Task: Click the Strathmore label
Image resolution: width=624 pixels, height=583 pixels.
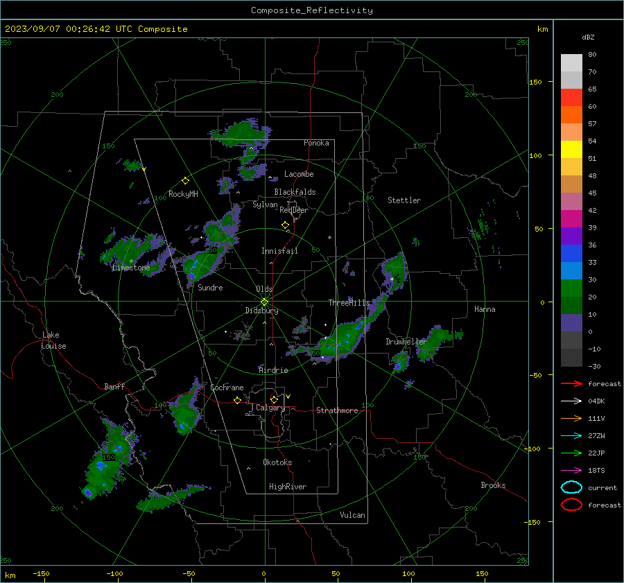Action: coord(337,410)
